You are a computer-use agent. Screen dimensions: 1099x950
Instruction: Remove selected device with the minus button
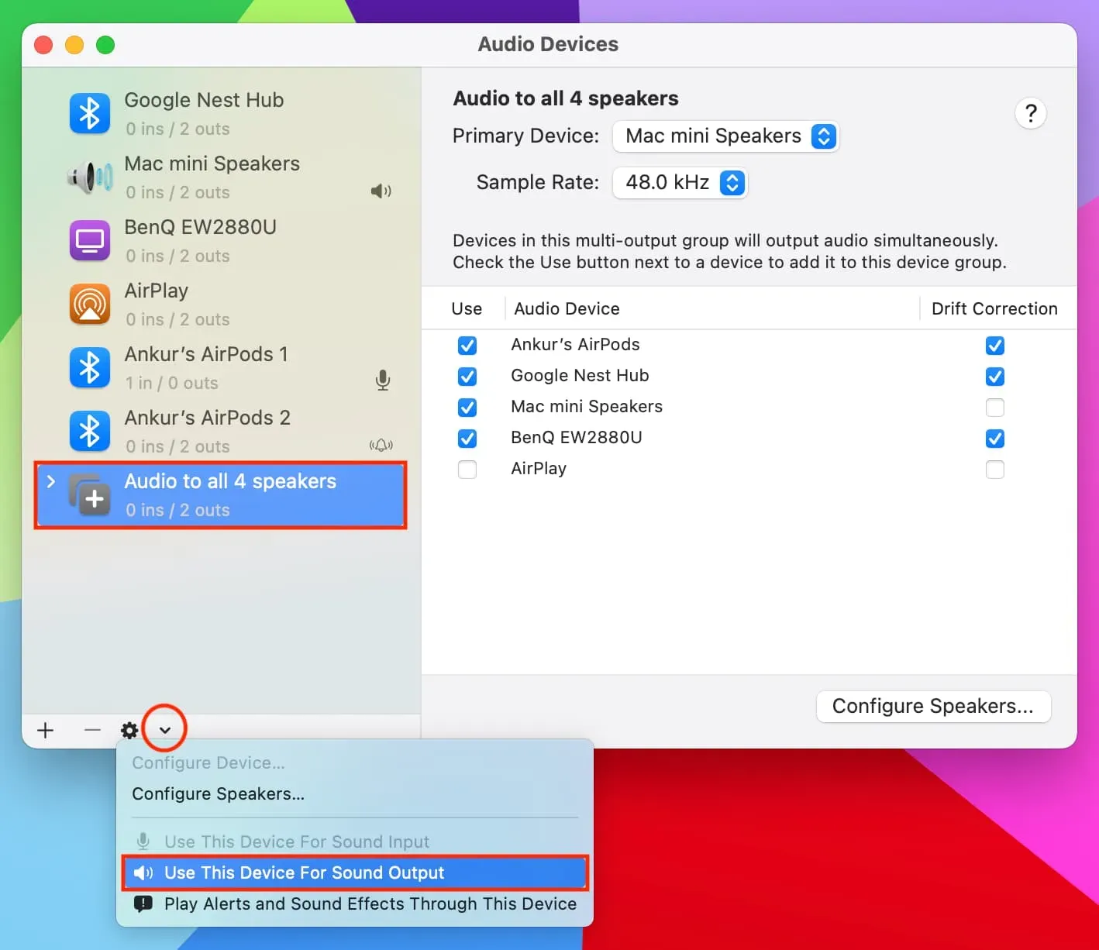(x=92, y=730)
